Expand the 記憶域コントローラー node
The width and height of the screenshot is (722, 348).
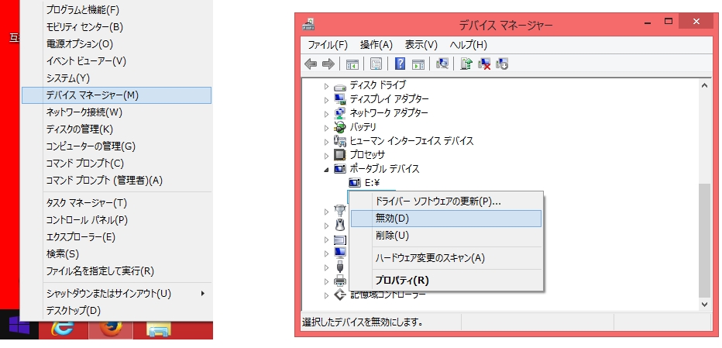326,295
